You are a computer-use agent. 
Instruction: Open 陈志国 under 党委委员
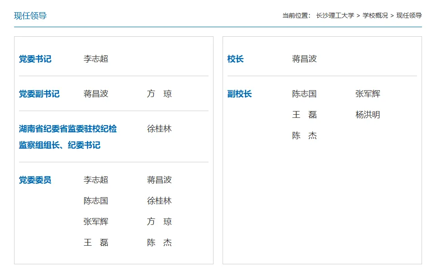96,201
